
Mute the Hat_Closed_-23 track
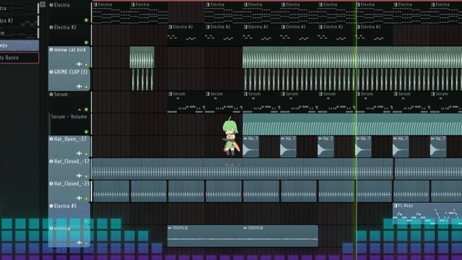coord(87,199)
